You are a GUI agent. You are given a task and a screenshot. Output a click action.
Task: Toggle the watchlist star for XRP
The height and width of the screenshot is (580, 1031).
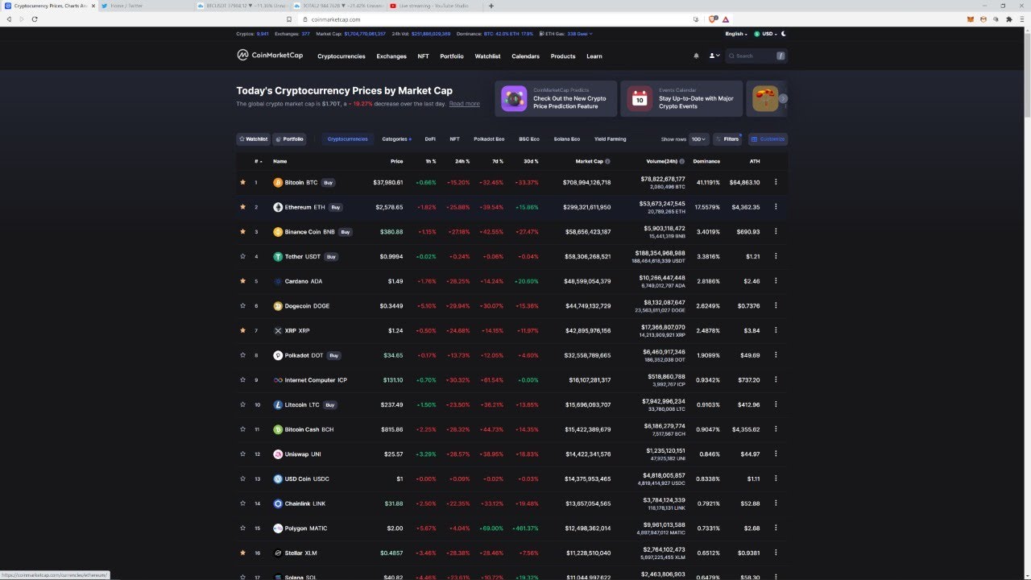click(x=242, y=331)
